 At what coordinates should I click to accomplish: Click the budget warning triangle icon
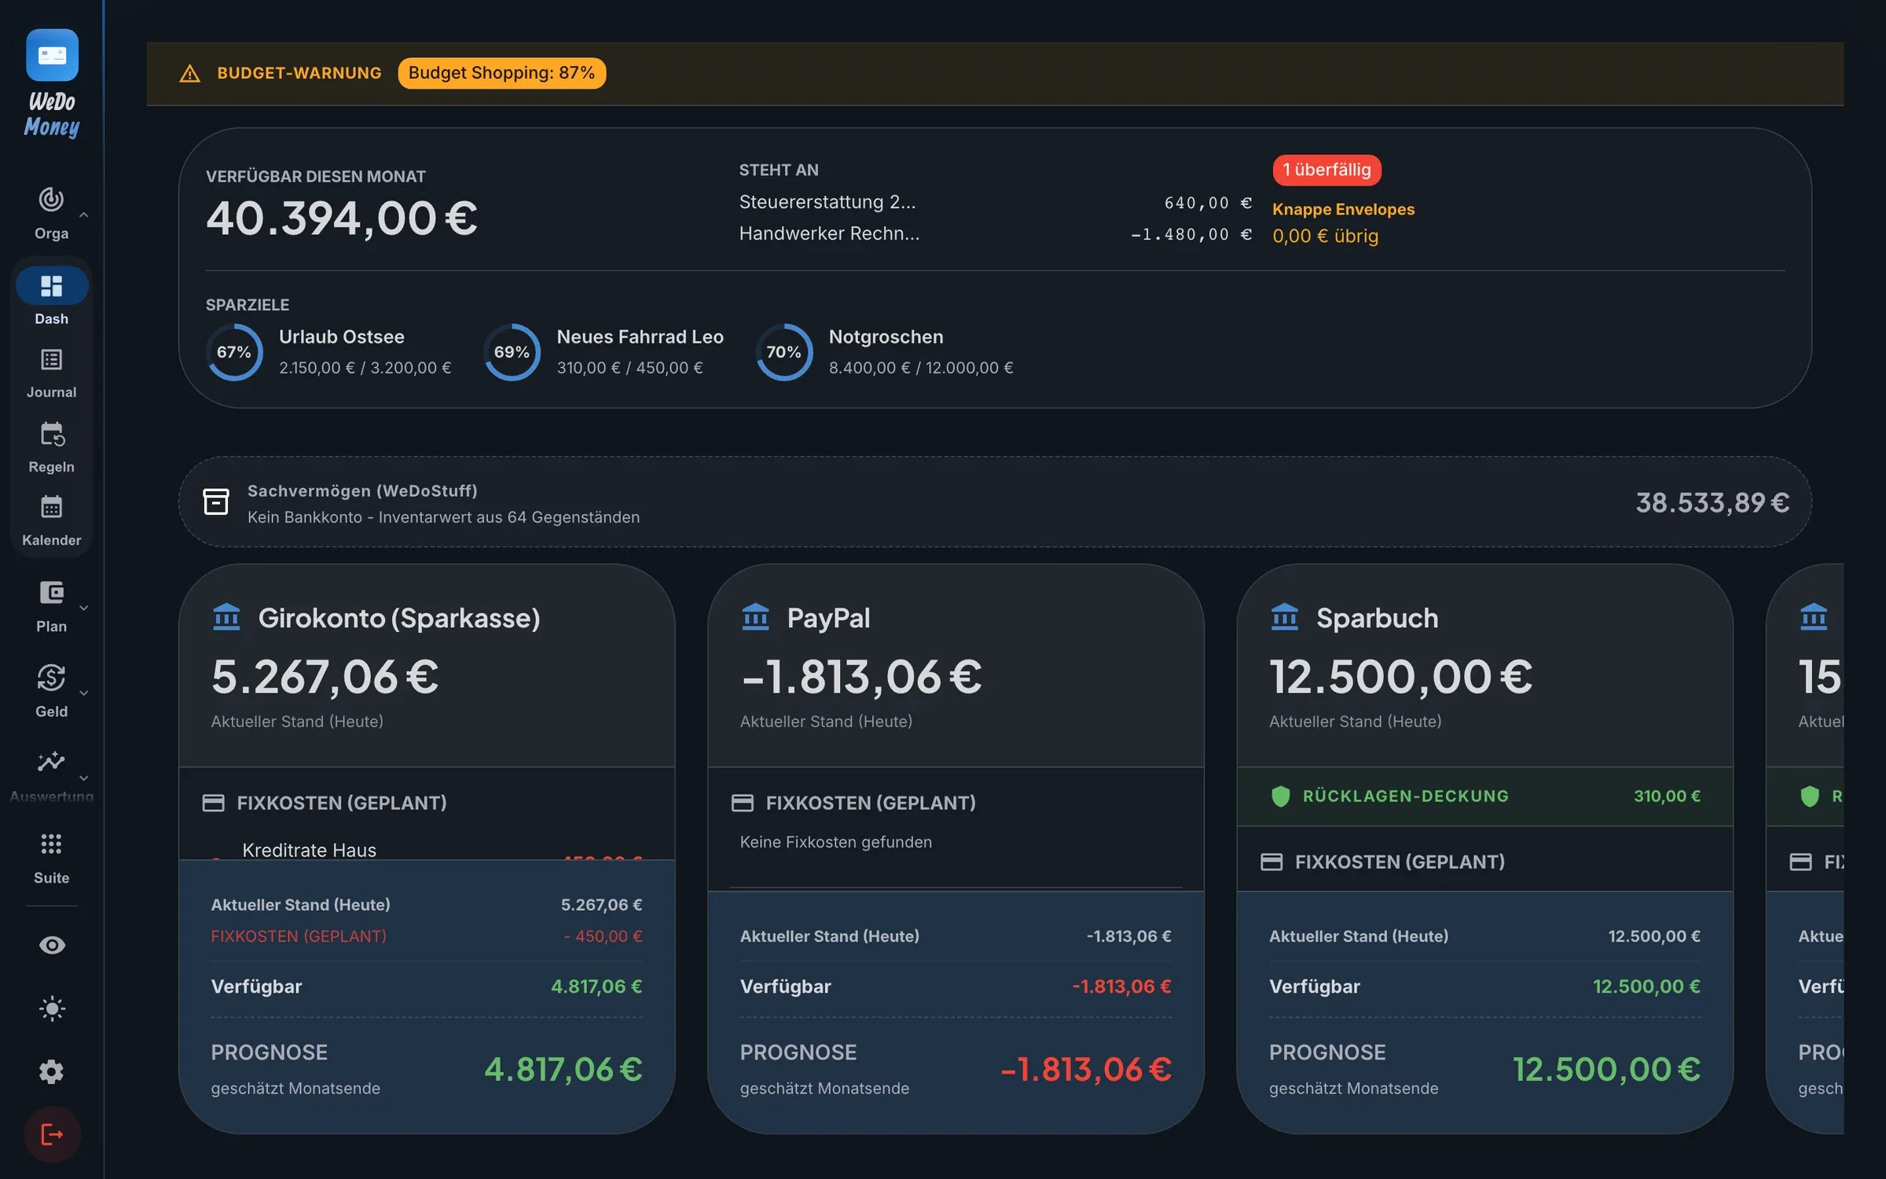point(189,74)
